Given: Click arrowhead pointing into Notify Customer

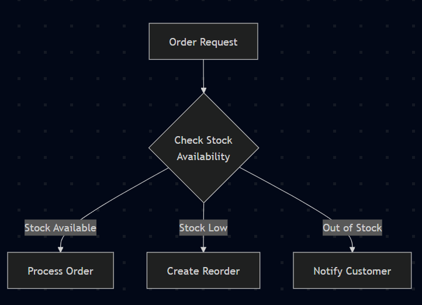Looking at the screenshot, I should point(352,249).
